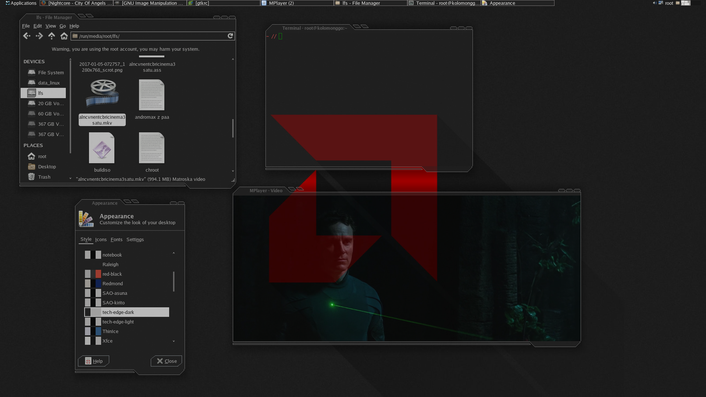Viewport: 706px width, 397px height.
Task: Select the SAO-asuna style
Action: [x=127, y=293]
